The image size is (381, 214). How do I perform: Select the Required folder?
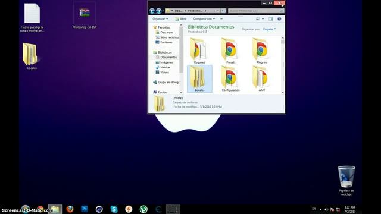coord(199,51)
